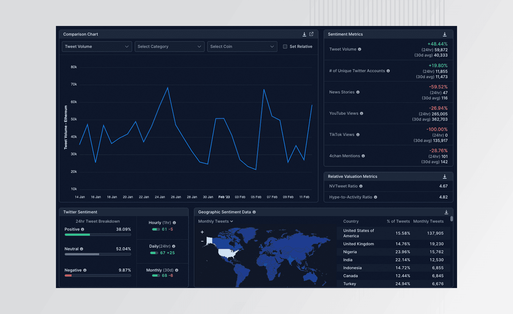Show info for Positive sentiment
Viewport: 513px width, 314px height.
[83, 229]
